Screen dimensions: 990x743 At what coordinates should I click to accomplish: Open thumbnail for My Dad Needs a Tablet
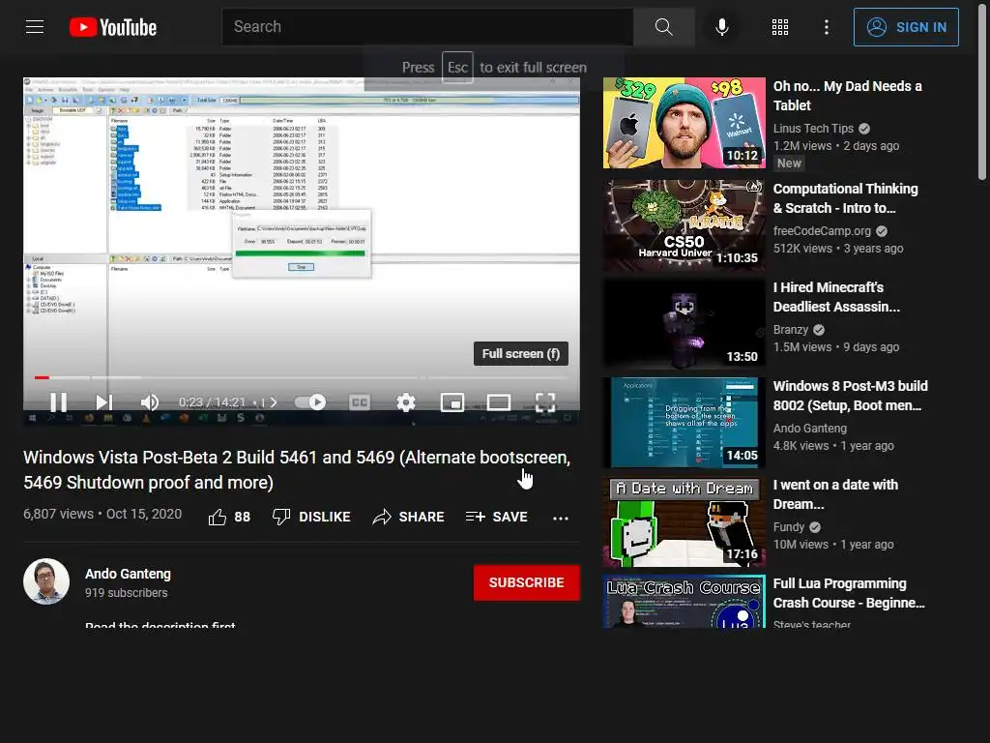click(684, 123)
